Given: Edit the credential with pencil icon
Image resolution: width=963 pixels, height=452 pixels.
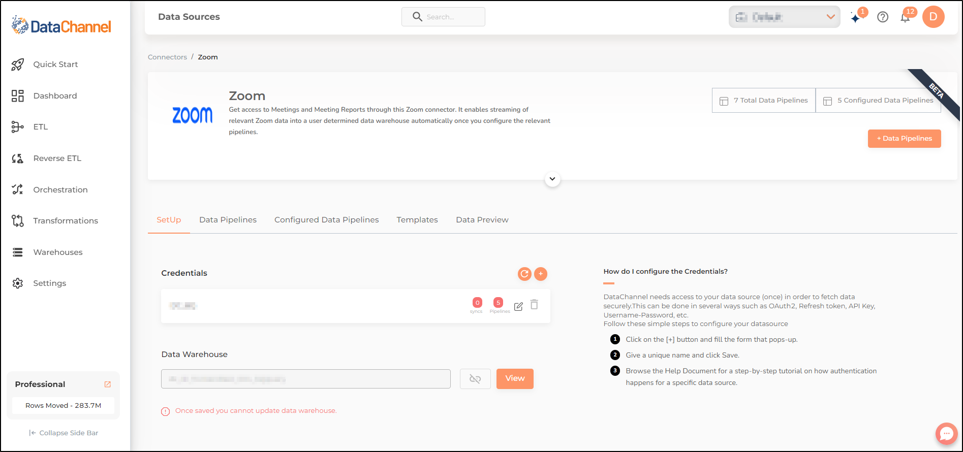Looking at the screenshot, I should pyautogui.click(x=518, y=307).
